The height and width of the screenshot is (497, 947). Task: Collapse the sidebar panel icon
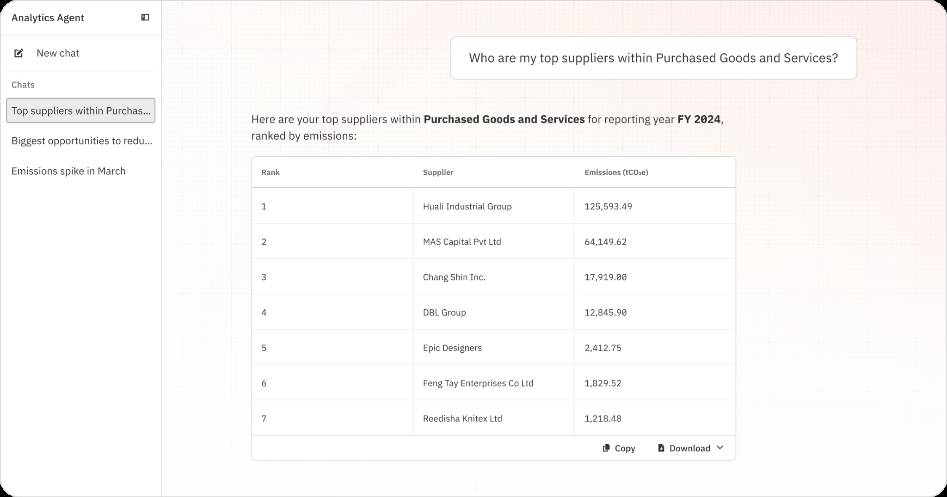pos(145,18)
